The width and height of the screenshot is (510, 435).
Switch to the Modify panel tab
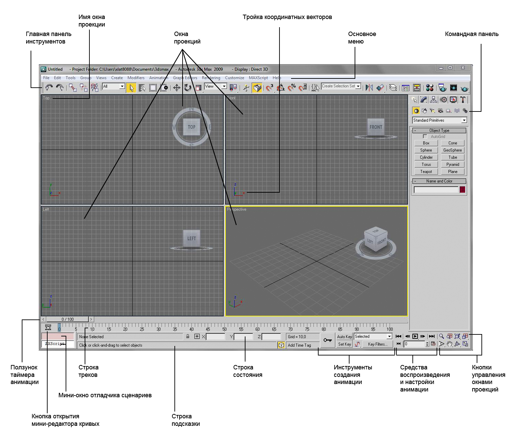tap(424, 100)
